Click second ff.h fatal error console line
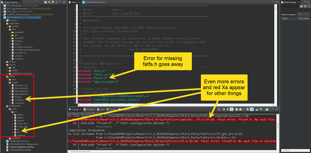 [x=172, y=141]
